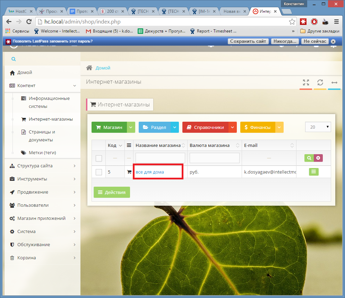This screenshot has width=345, height=298.
Task: Click the Не сейчас LastPass button
Action: tap(315, 41)
